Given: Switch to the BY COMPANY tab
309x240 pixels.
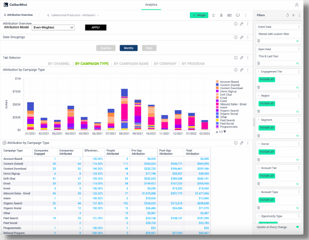Looking at the screenshot, I should coord(165,64).
